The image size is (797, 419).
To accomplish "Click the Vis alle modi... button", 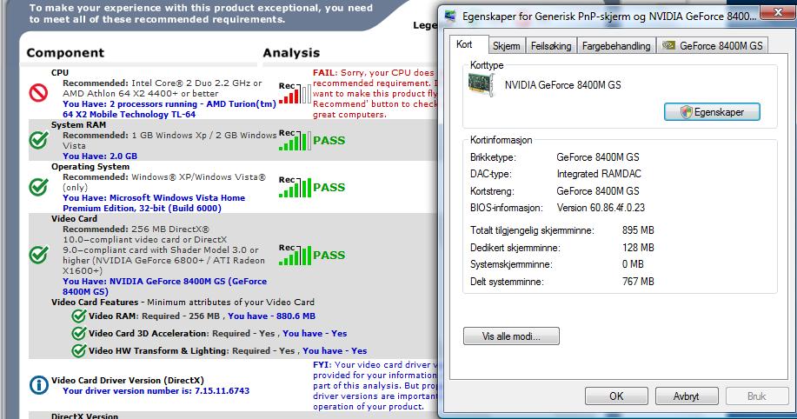I will (x=511, y=336).
